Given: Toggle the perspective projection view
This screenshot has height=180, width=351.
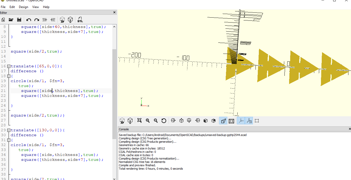Looking at the screenshot, I should point(223,121).
